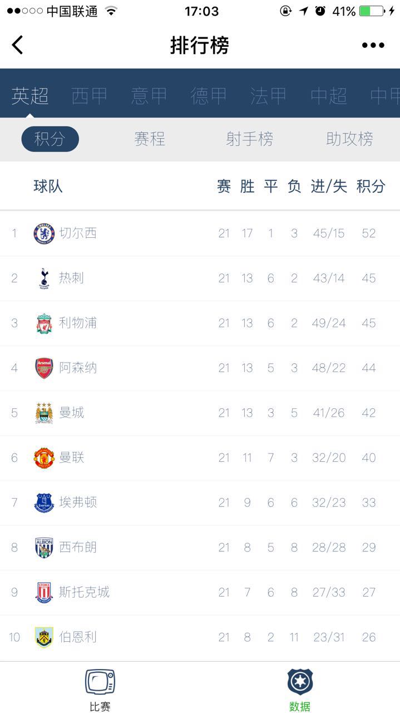Show the 射手榜 top scorers list
Viewport: 400px width, 713px height.
click(249, 139)
